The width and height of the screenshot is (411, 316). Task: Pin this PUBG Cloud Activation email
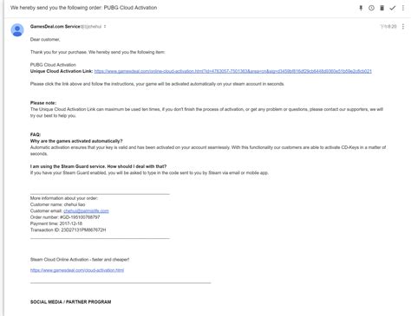tap(361, 8)
